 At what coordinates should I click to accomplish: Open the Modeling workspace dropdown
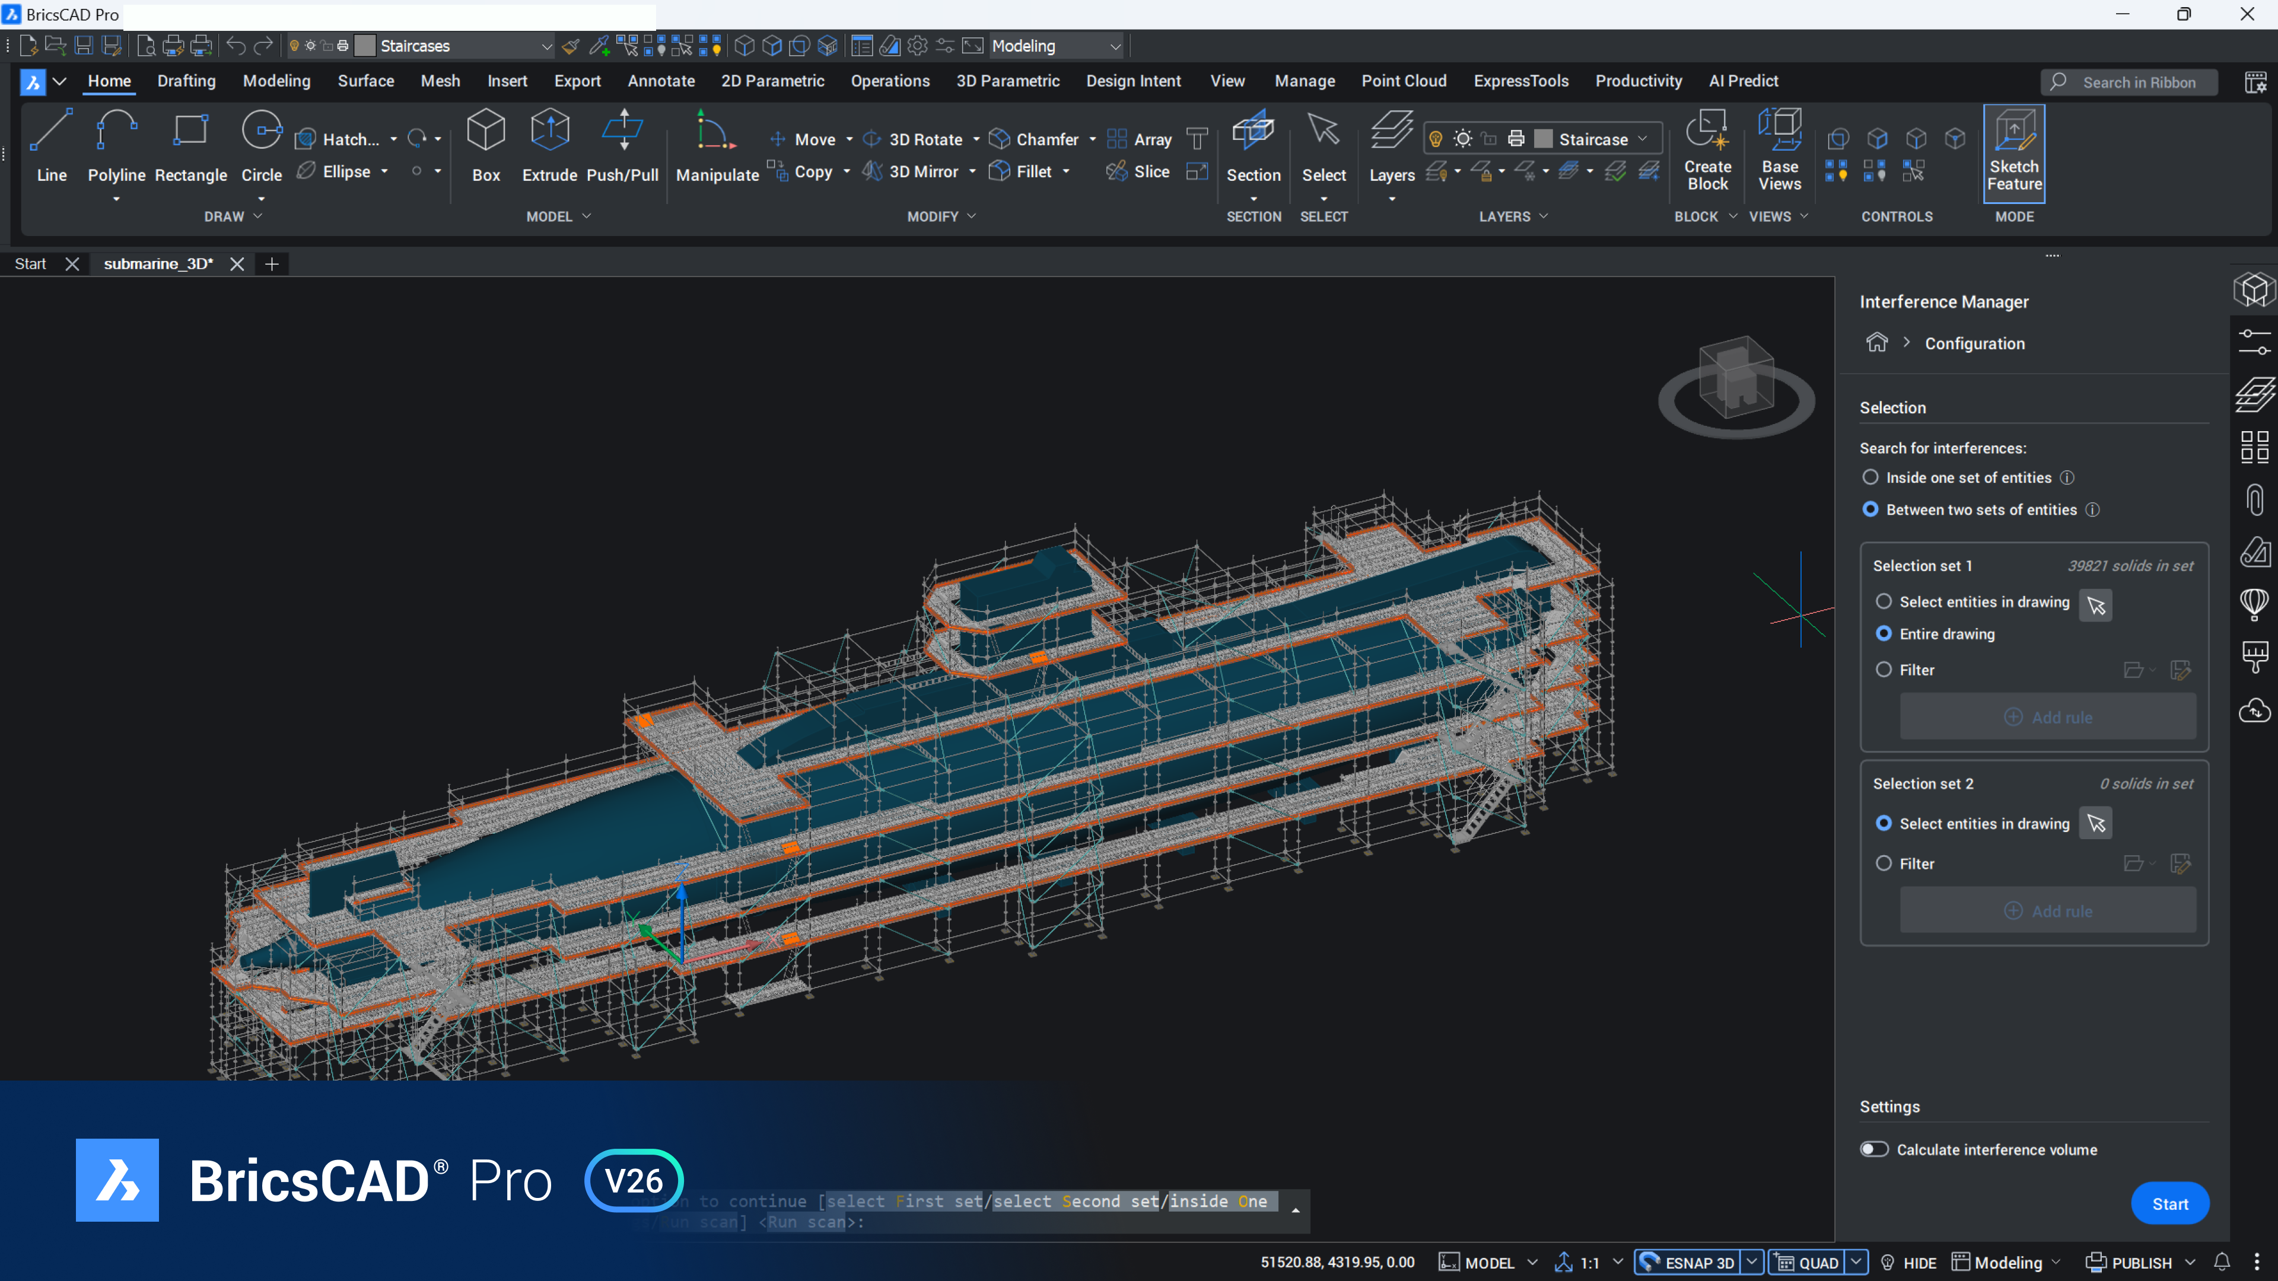point(1113,45)
